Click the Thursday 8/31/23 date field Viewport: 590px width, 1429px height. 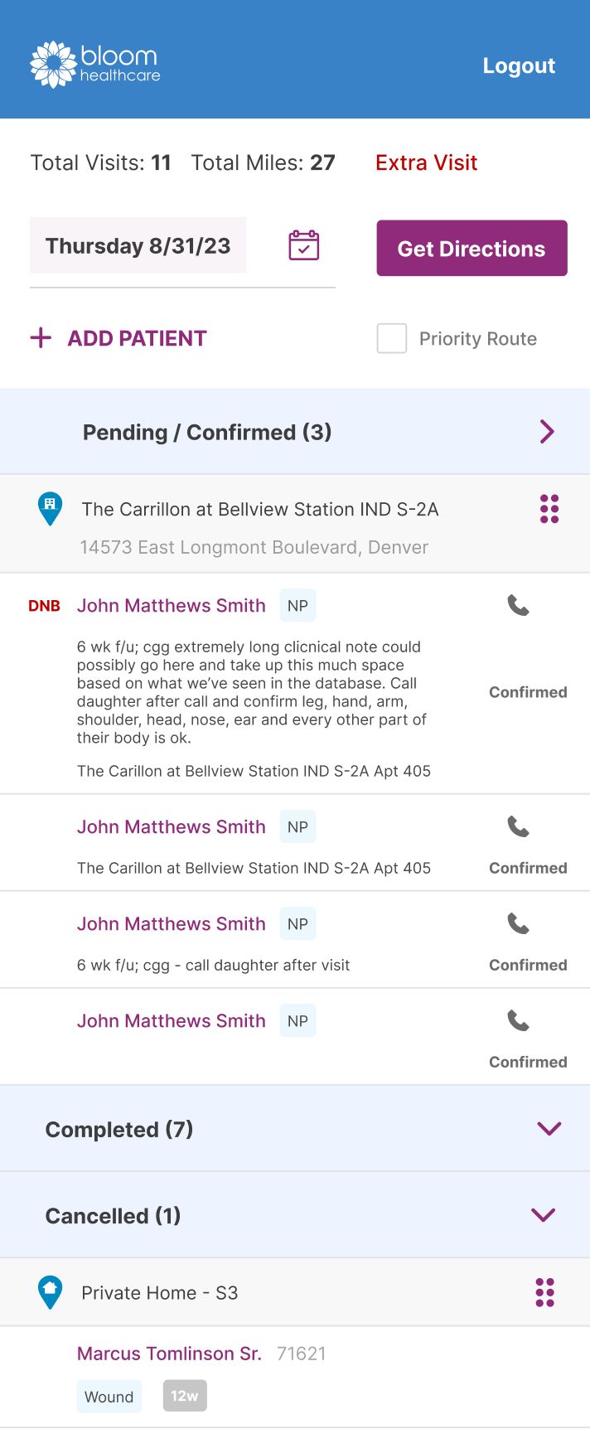pyautogui.click(x=138, y=246)
